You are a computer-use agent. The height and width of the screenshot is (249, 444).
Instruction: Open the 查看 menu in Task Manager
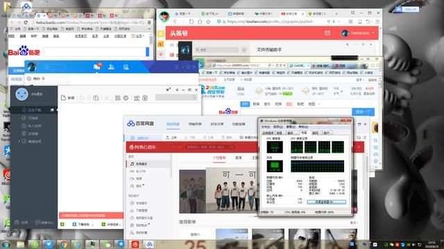coord(291,127)
